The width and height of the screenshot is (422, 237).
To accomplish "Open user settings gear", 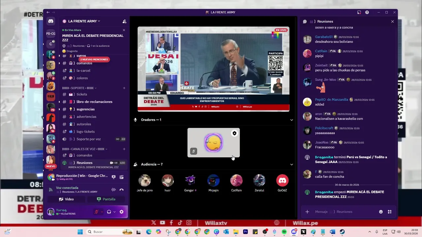I will pyautogui.click(x=122, y=212).
